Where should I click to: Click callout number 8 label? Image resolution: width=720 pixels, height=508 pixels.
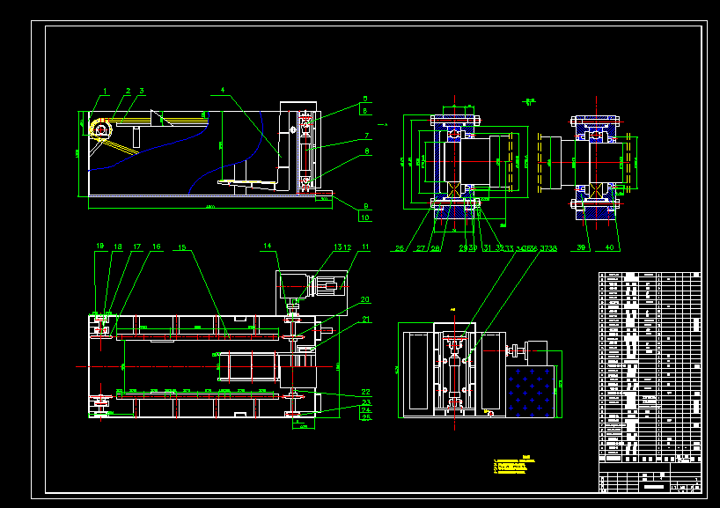tap(367, 151)
